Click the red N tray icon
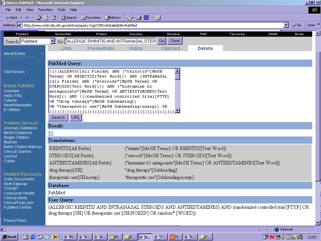 272,237
